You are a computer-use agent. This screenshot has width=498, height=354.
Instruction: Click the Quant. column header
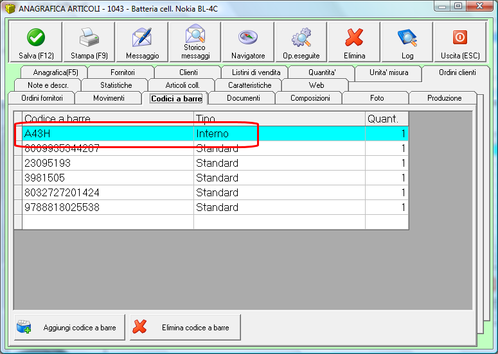pos(387,119)
